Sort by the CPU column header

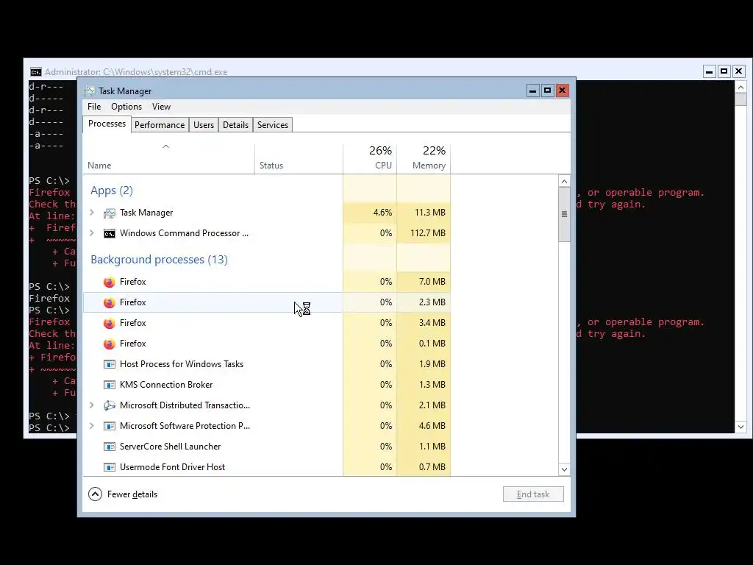point(370,158)
